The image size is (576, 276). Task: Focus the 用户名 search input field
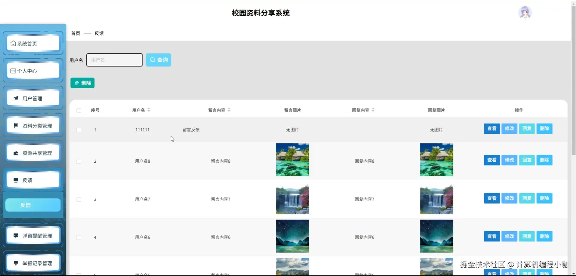tap(114, 60)
